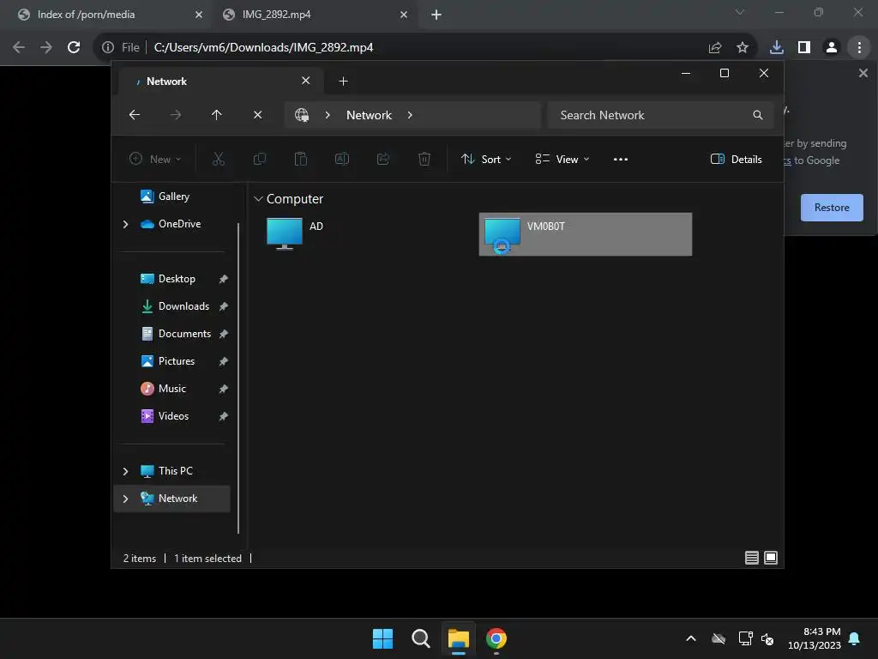Viewport: 878px width, 659px height.
Task: Toggle the Details pane
Action: click(x=736, y=159)
